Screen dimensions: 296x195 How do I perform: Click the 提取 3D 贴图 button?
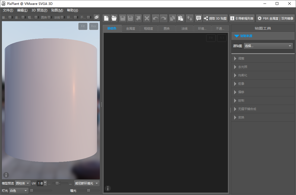pos(215,18)
